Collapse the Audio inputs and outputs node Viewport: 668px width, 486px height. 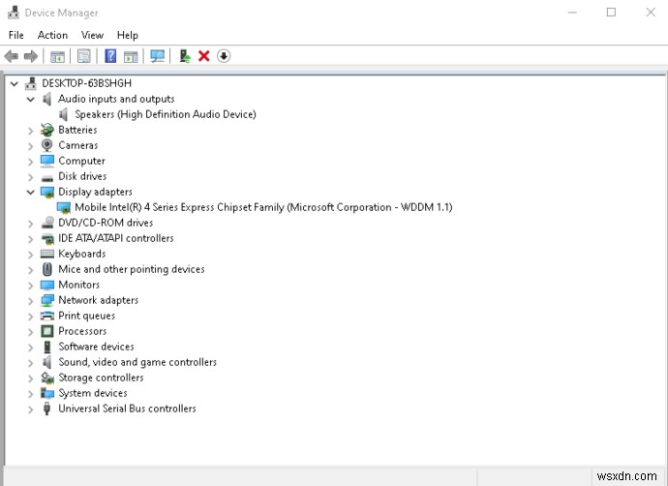coord(31,100)
